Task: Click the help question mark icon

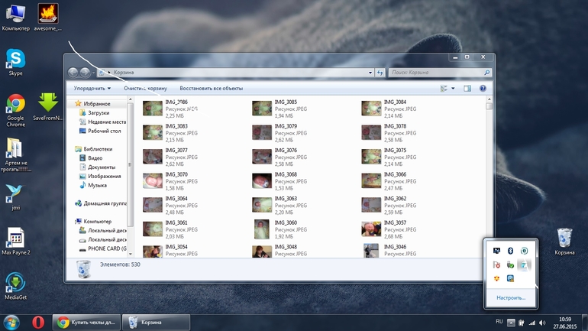Action: 483,89
